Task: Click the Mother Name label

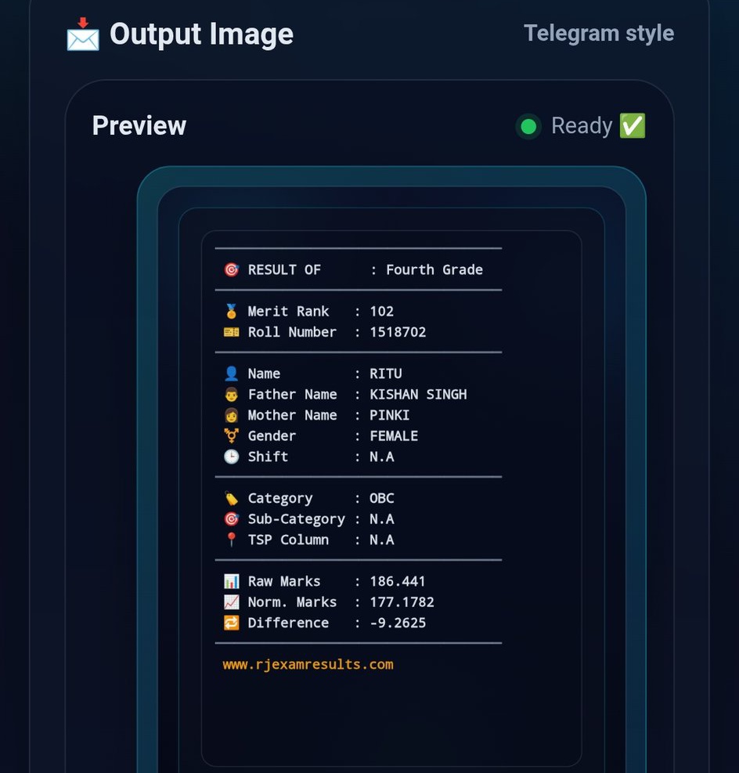Action: [x=292, y=415]
